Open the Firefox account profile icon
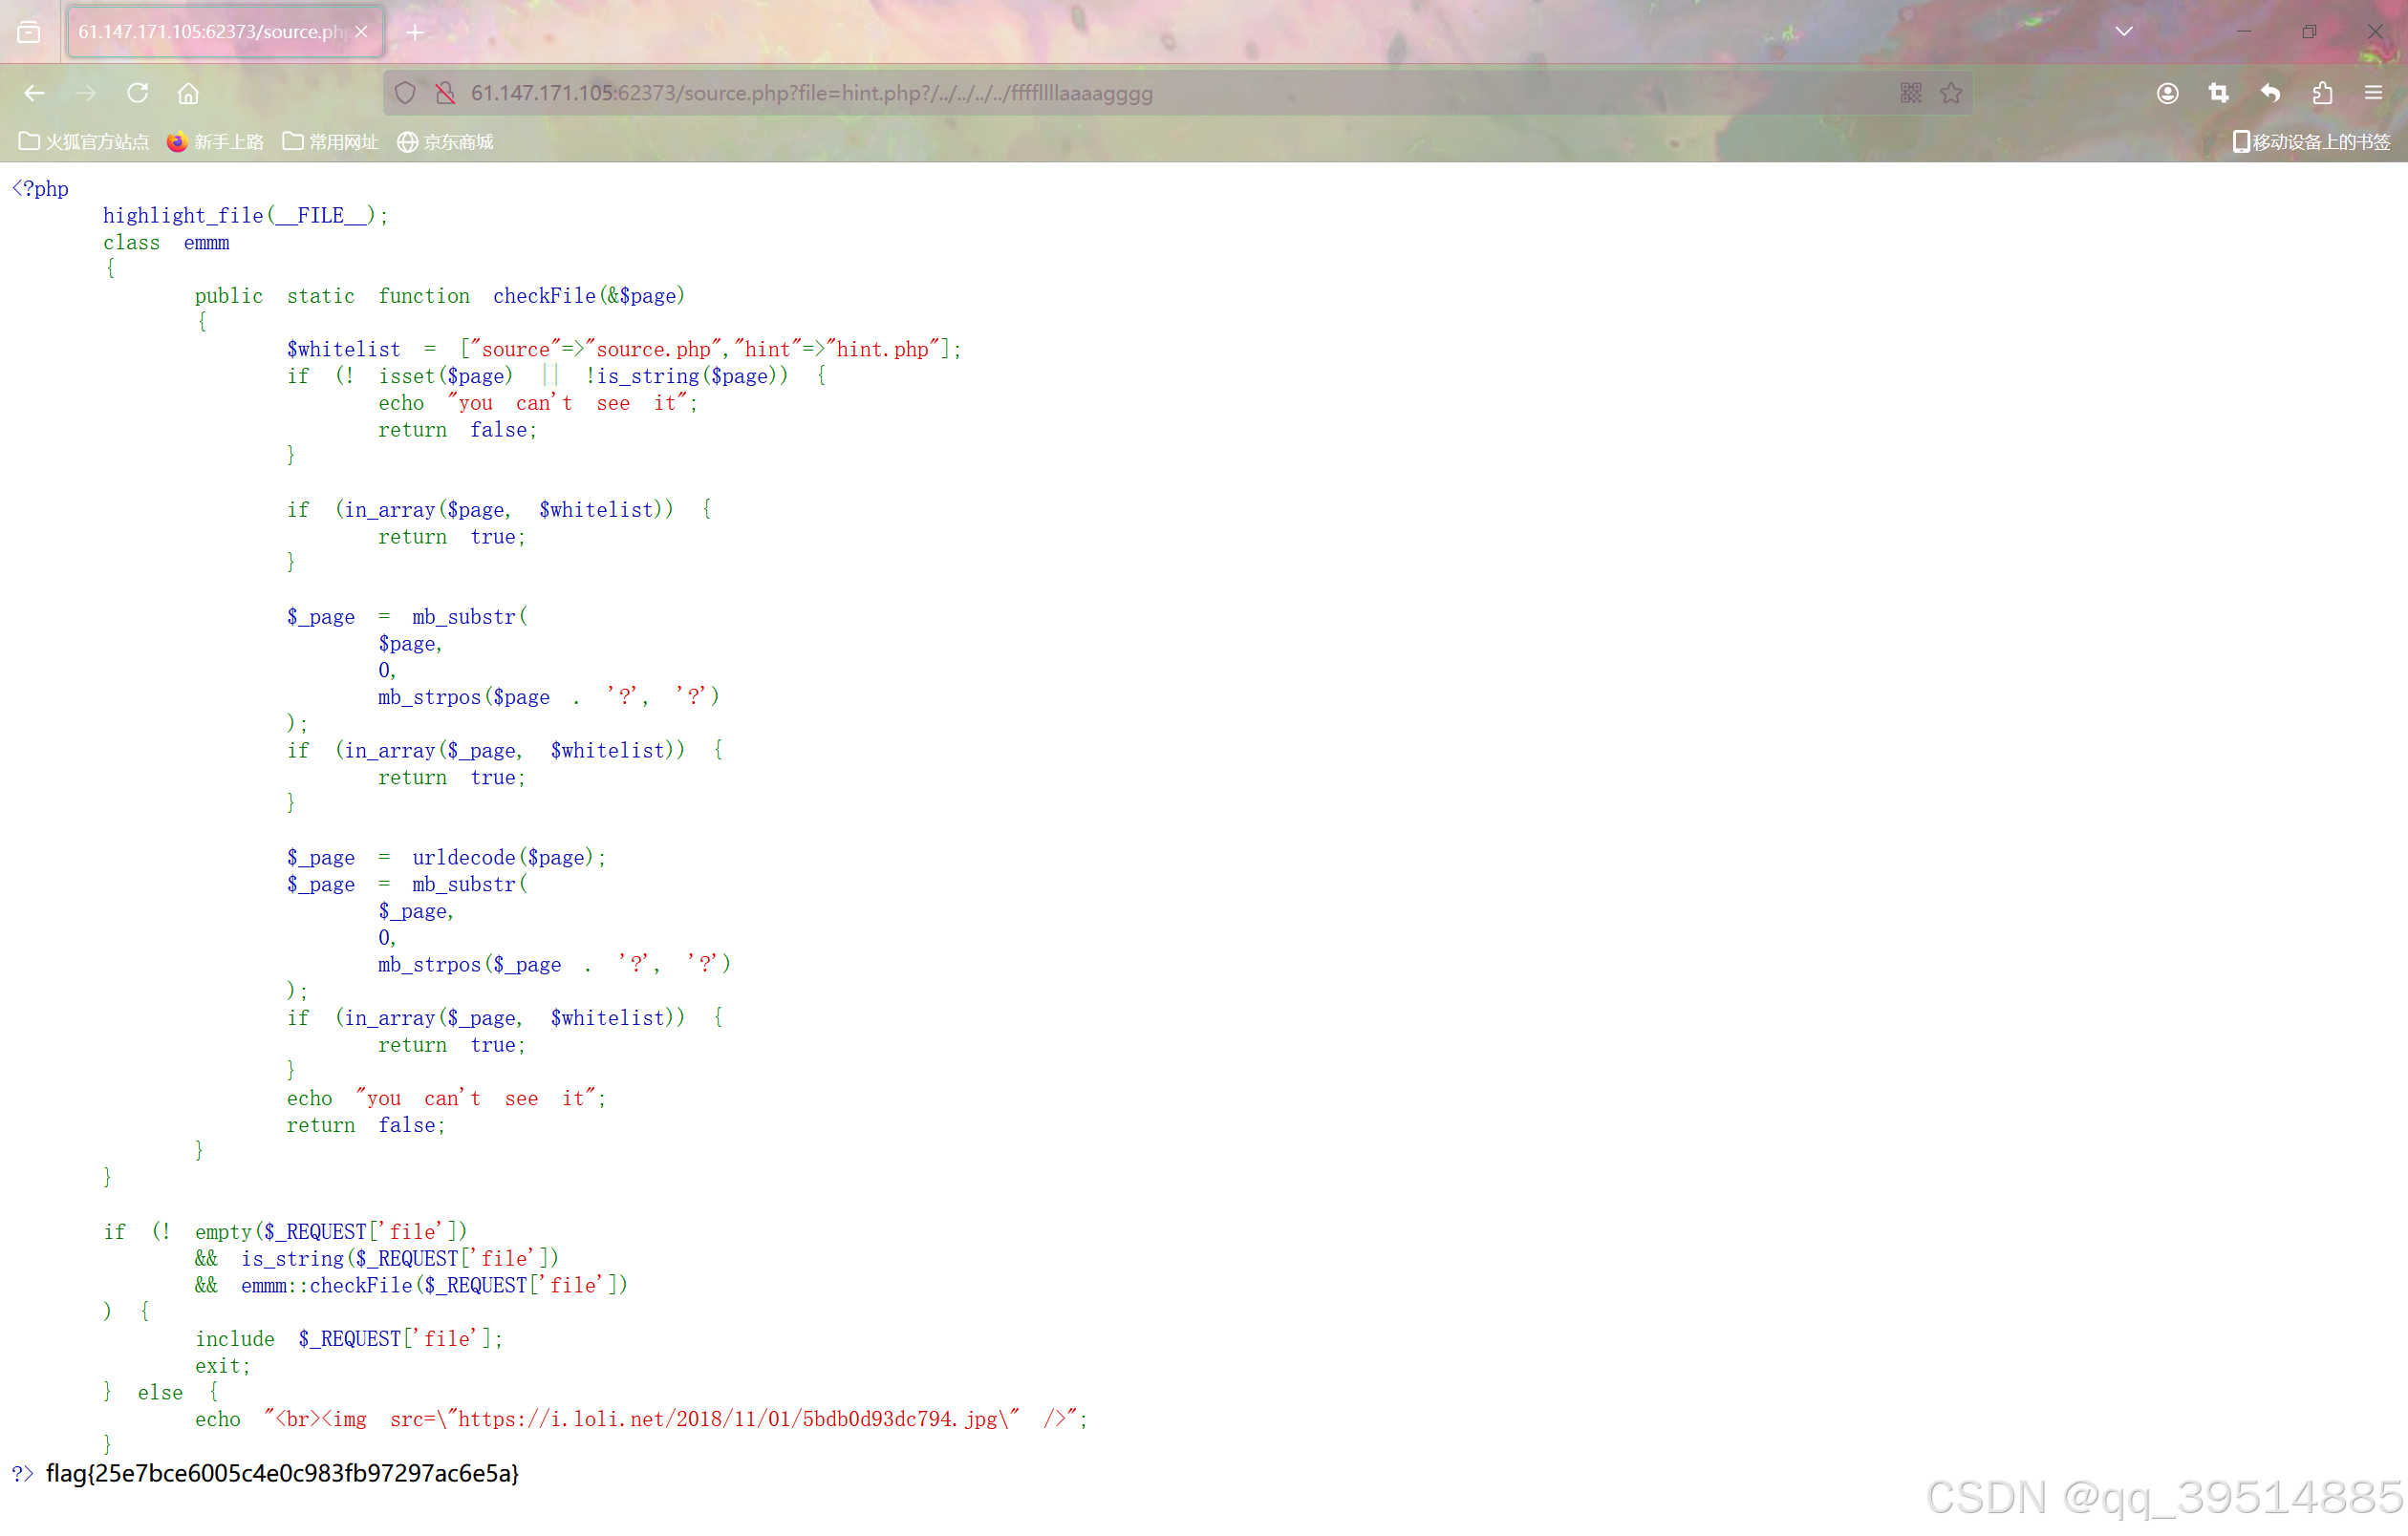2408x1536 pixels. [2168, 93]
